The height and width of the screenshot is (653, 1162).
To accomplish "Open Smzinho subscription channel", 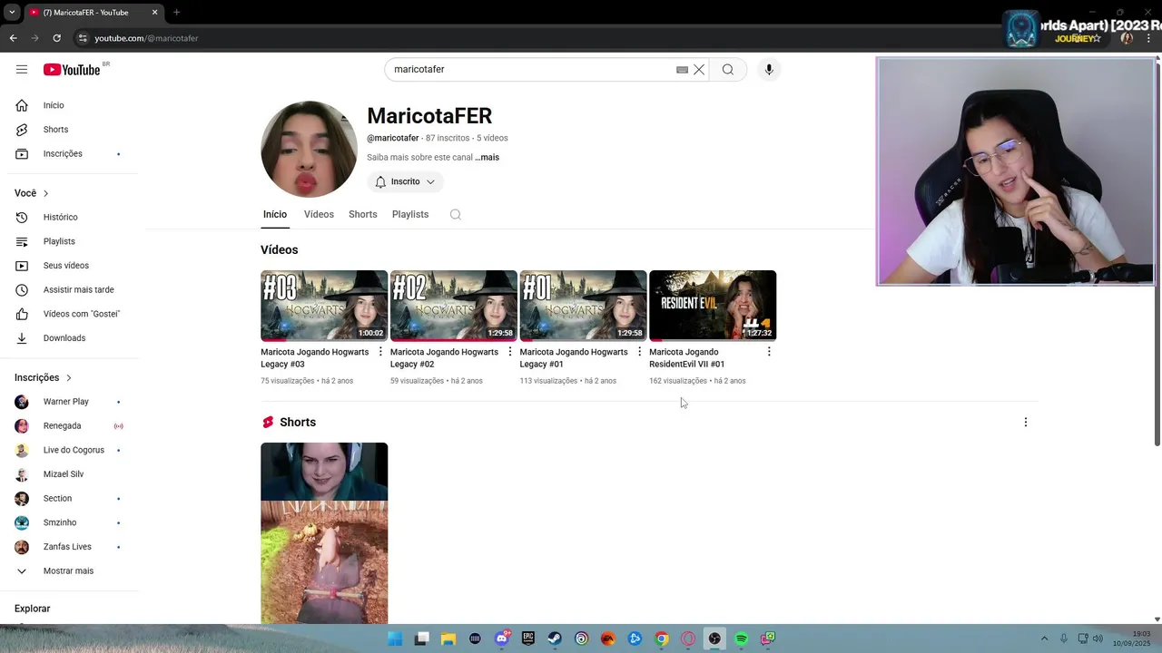I will pyautogui.click(x=69, y=522).
